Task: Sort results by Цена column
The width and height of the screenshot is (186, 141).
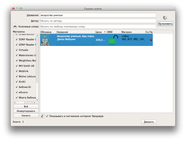Action: tap(101, 32)
